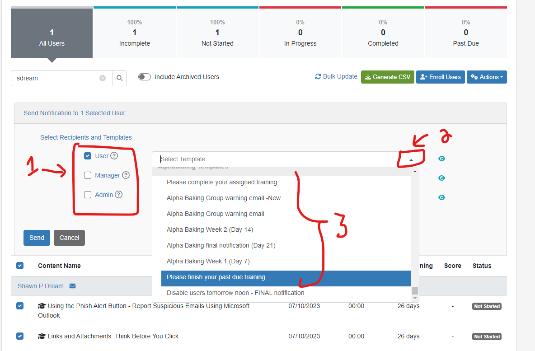The height and width of the screenshot is (351, 535).
Task: Select Alpha Baking final notification (Day 21)
Action: coord(286,245)
